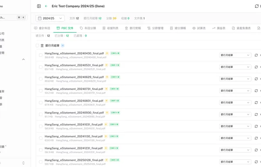Image resolution: width=261 pixels, height=167 pixels.
Task: Open the 總分類帳 tab
Action: (178, 28)
